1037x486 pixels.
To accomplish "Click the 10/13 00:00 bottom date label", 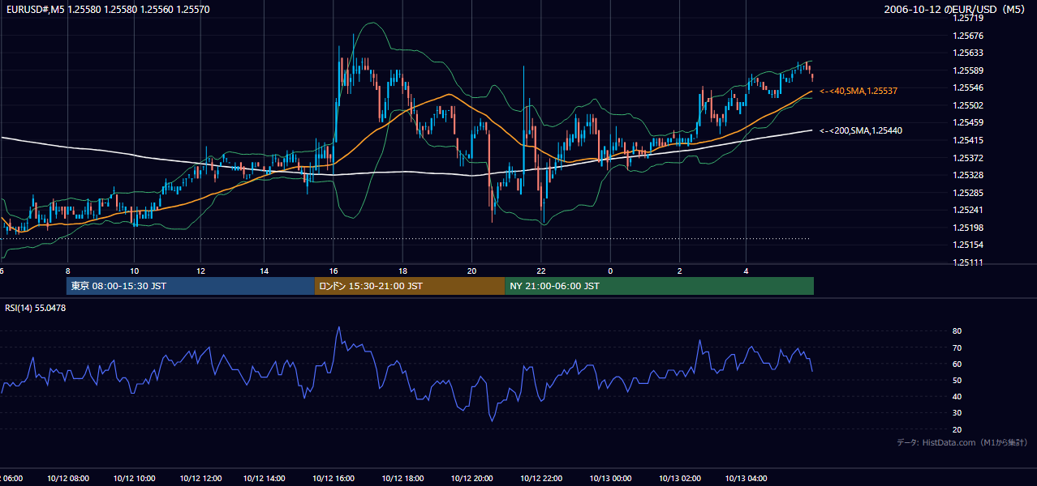I will pyautogui.click(x=610, y=479).
